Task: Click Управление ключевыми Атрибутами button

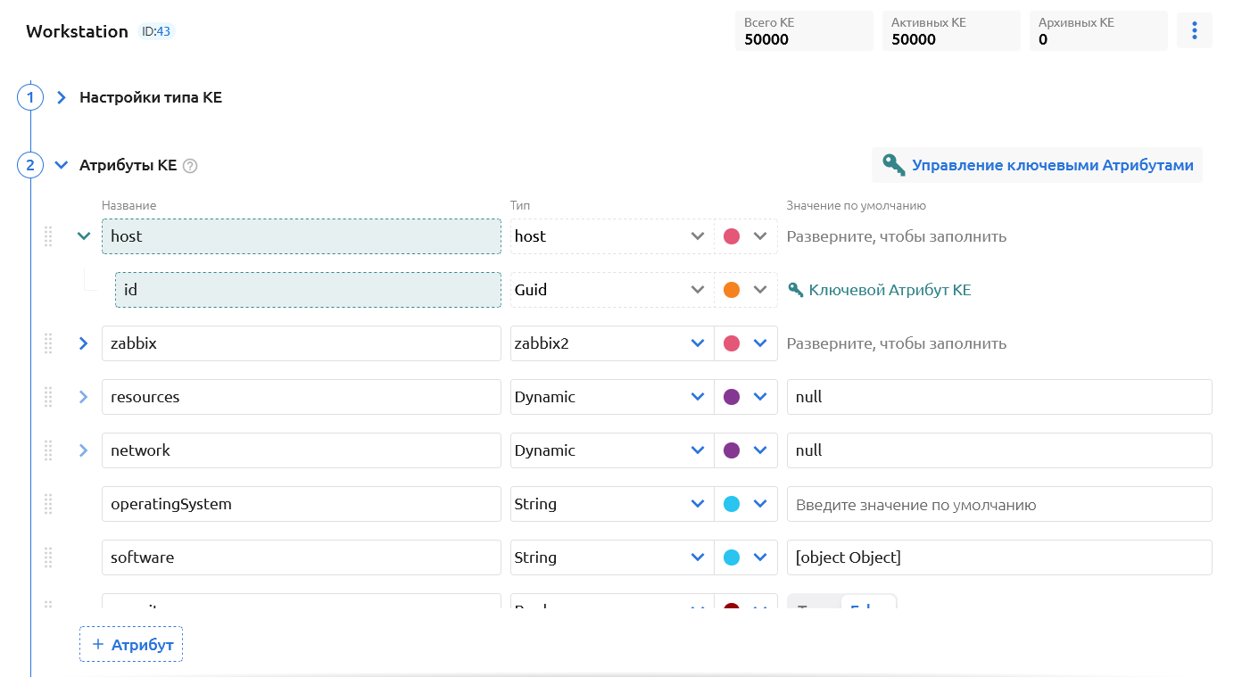Action: pyautogui.click(x=1037, y=165)
